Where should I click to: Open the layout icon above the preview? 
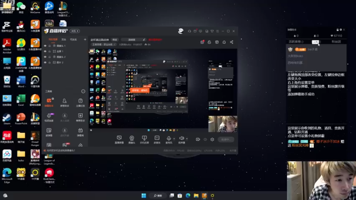click(217, 42)
